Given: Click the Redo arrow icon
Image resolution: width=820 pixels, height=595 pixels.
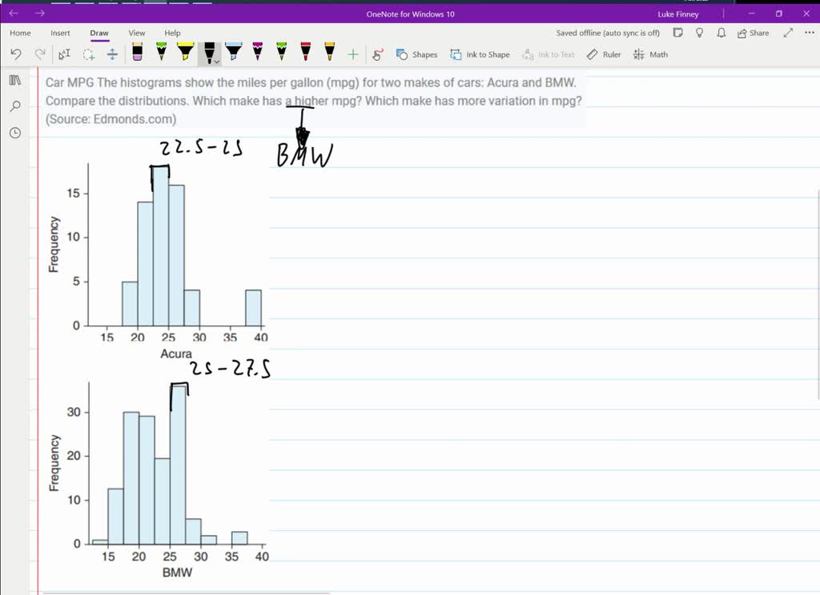Looking at the screenshot, I should pos(40,54).
